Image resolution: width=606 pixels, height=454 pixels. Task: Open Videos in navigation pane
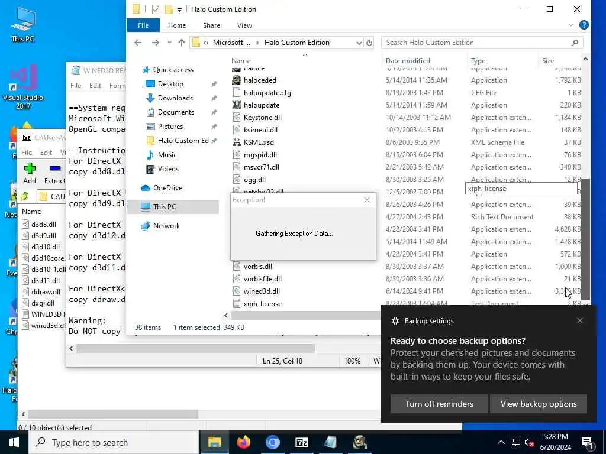tap(168, 169)
